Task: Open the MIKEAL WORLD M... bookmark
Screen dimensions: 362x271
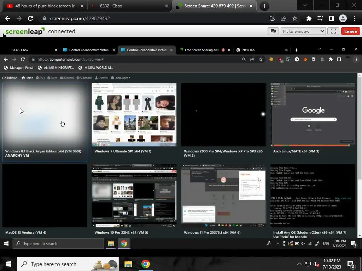Action: tap(96, 67)
